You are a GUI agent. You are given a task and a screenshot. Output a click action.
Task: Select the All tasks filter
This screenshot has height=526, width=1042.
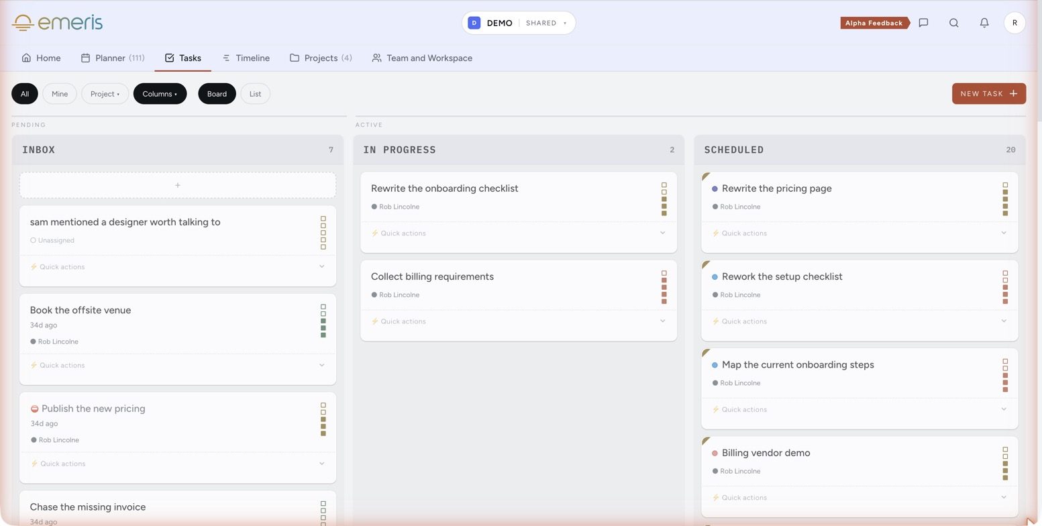(25, 94)
